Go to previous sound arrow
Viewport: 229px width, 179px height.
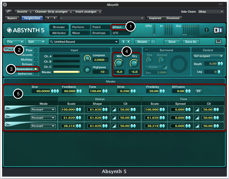click(x=124, y=42)
